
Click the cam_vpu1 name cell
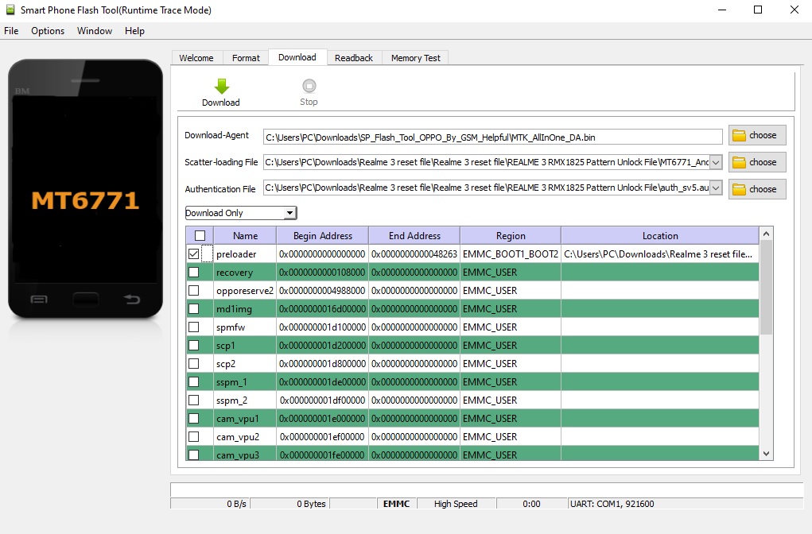pos(245,419)
